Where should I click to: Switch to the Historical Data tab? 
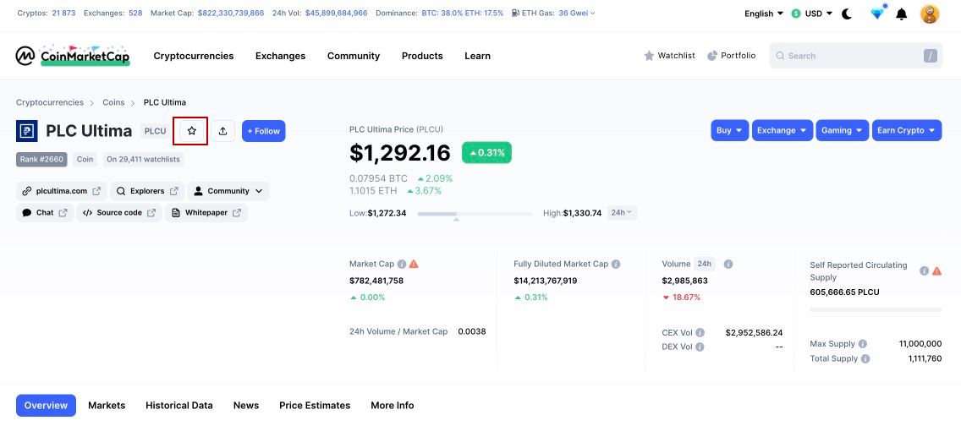(178, 406)
